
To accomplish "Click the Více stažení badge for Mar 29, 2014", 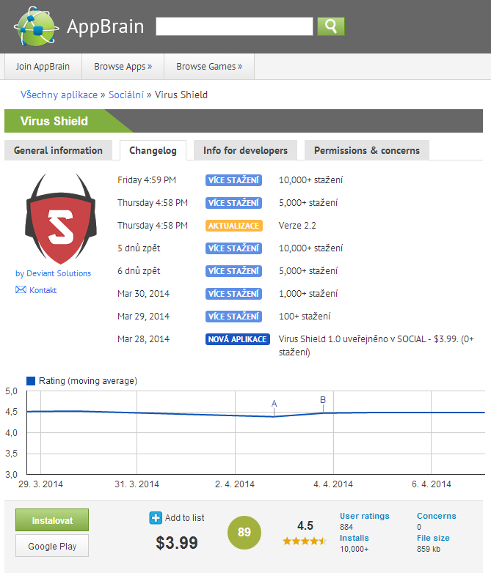I will (x=233, y=317).
